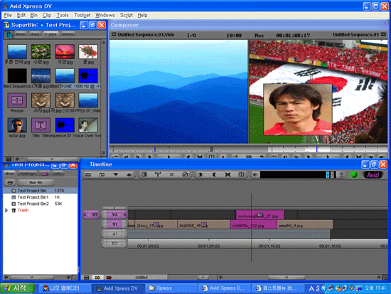Click the effect icon on j2nny clip
Viewport: 391px width, 294px height.
click(156, 224)
